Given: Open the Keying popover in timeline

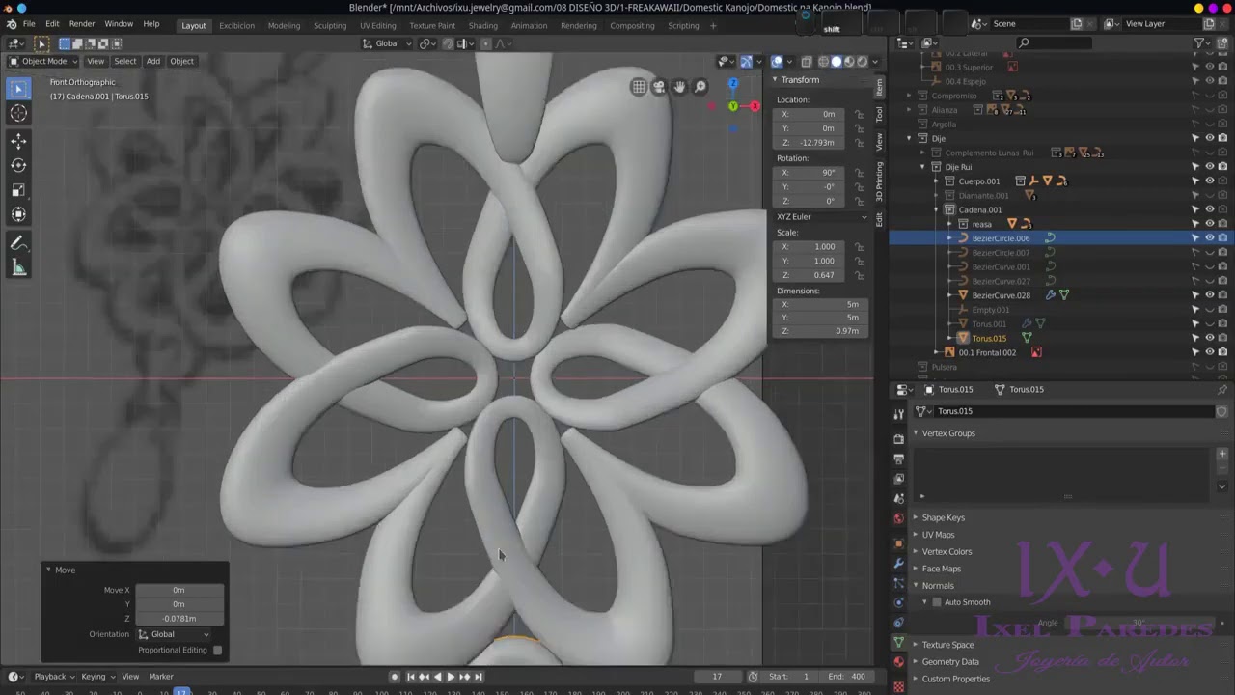Looking at the screenshot, I should (x=96, y=677).
